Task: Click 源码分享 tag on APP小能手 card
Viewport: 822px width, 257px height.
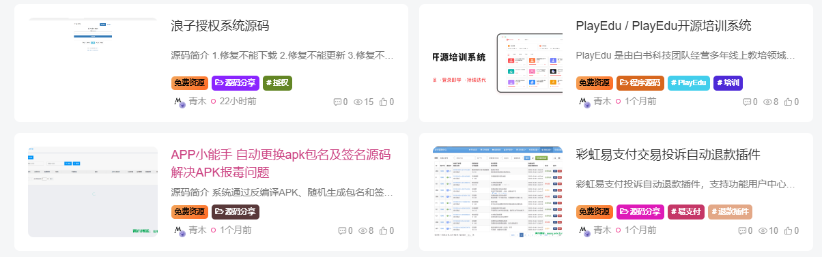Action: (236, 211)
